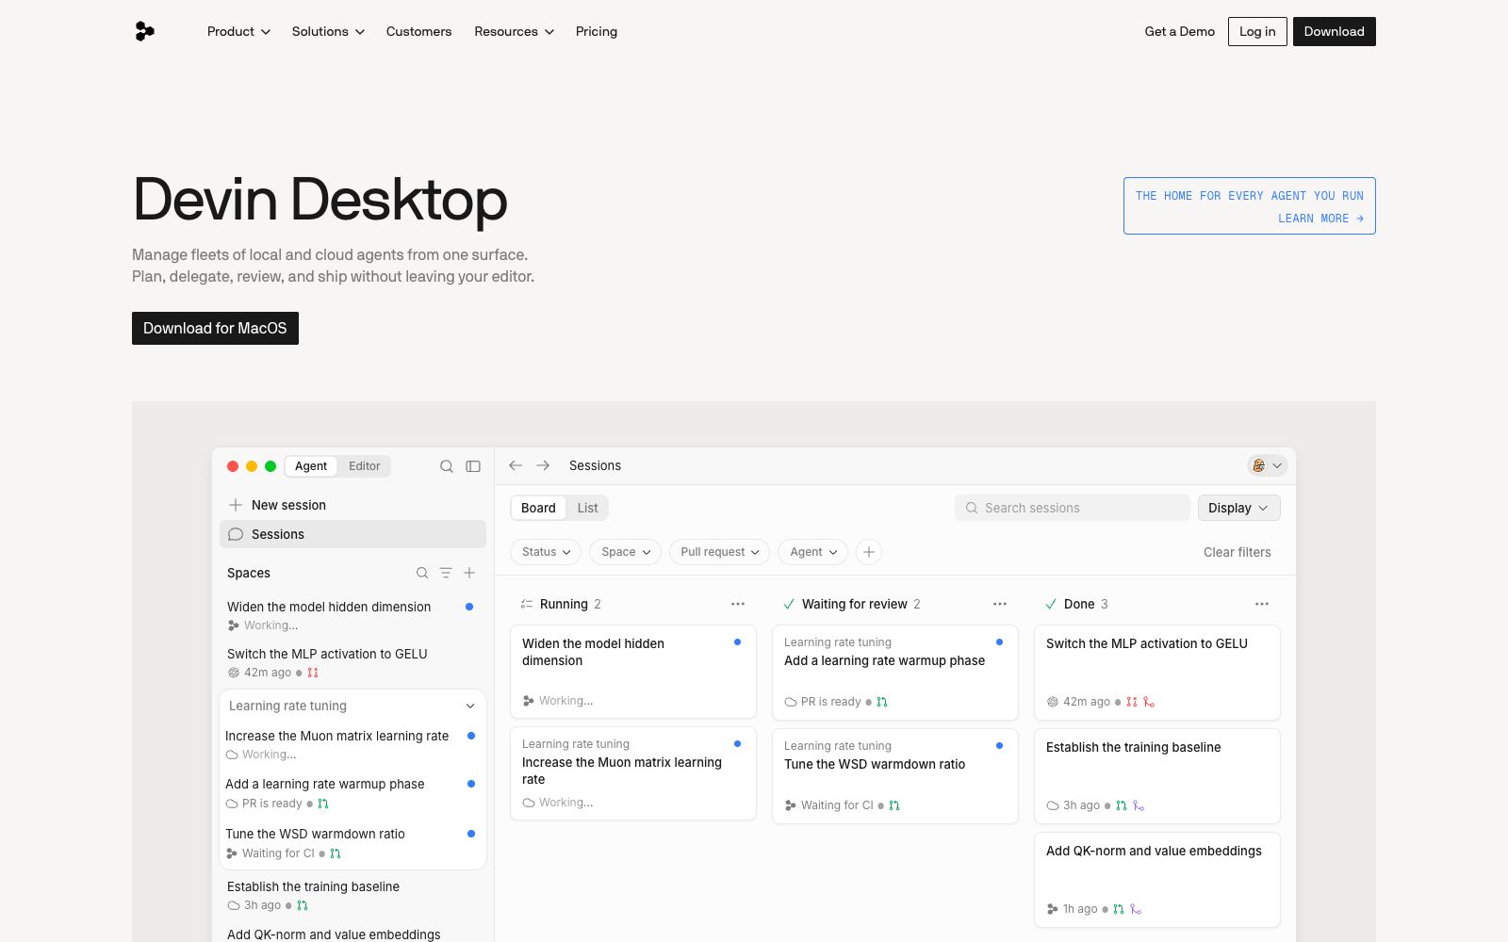Open the Status filter dropdown
The image size is (1508, 942).
click(546, 552)
